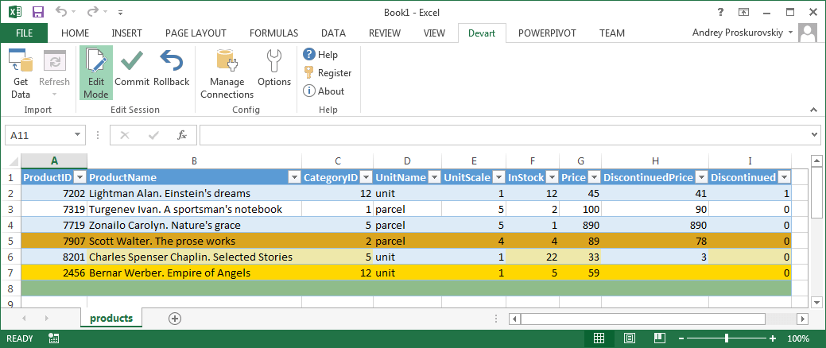Open the ProductID filter dropdown
826x348 pixels.
coord(80,177)
